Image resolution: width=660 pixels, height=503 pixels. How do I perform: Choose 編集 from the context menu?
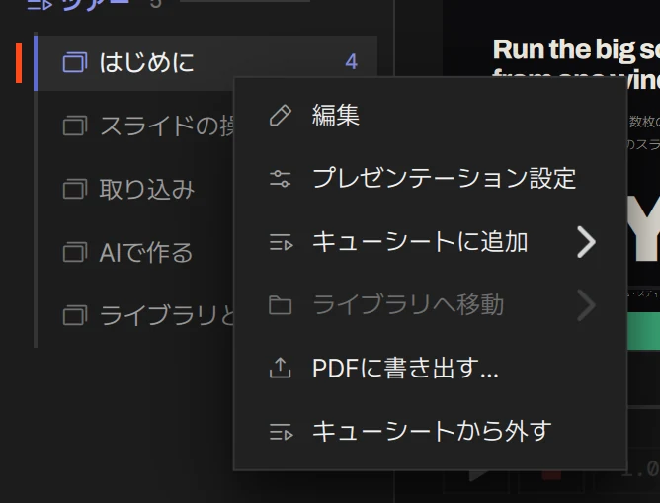[x=430, y=115]
